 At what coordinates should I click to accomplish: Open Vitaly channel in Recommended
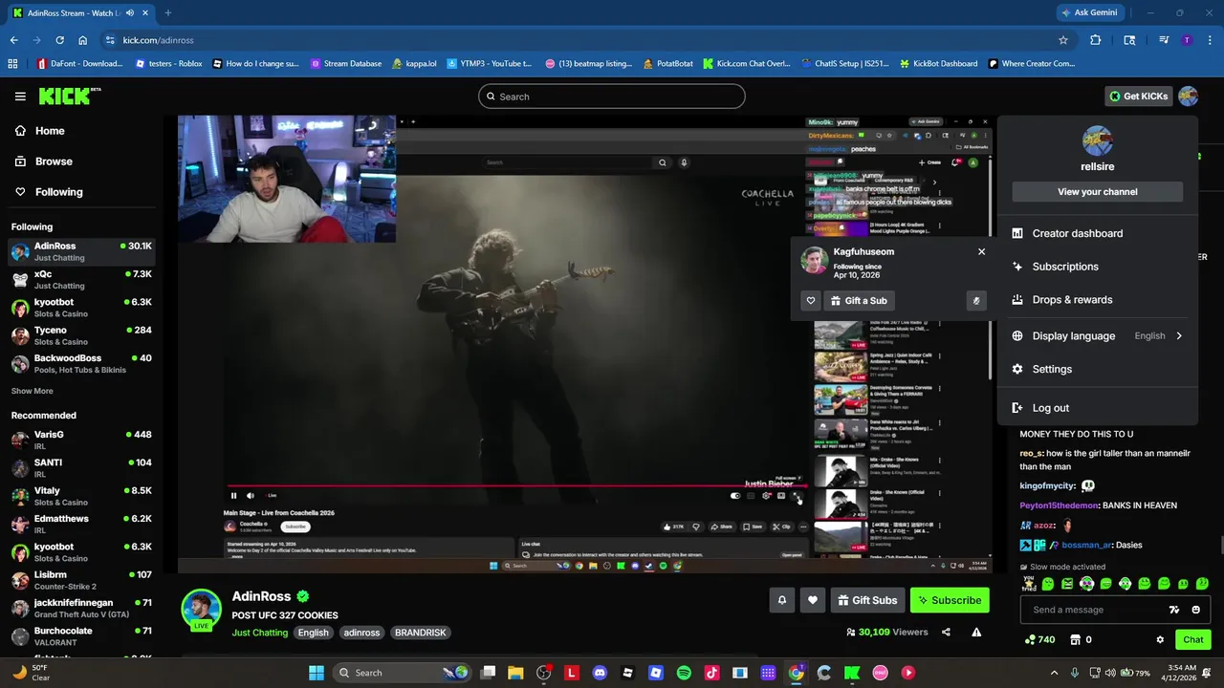coord(81,496)
